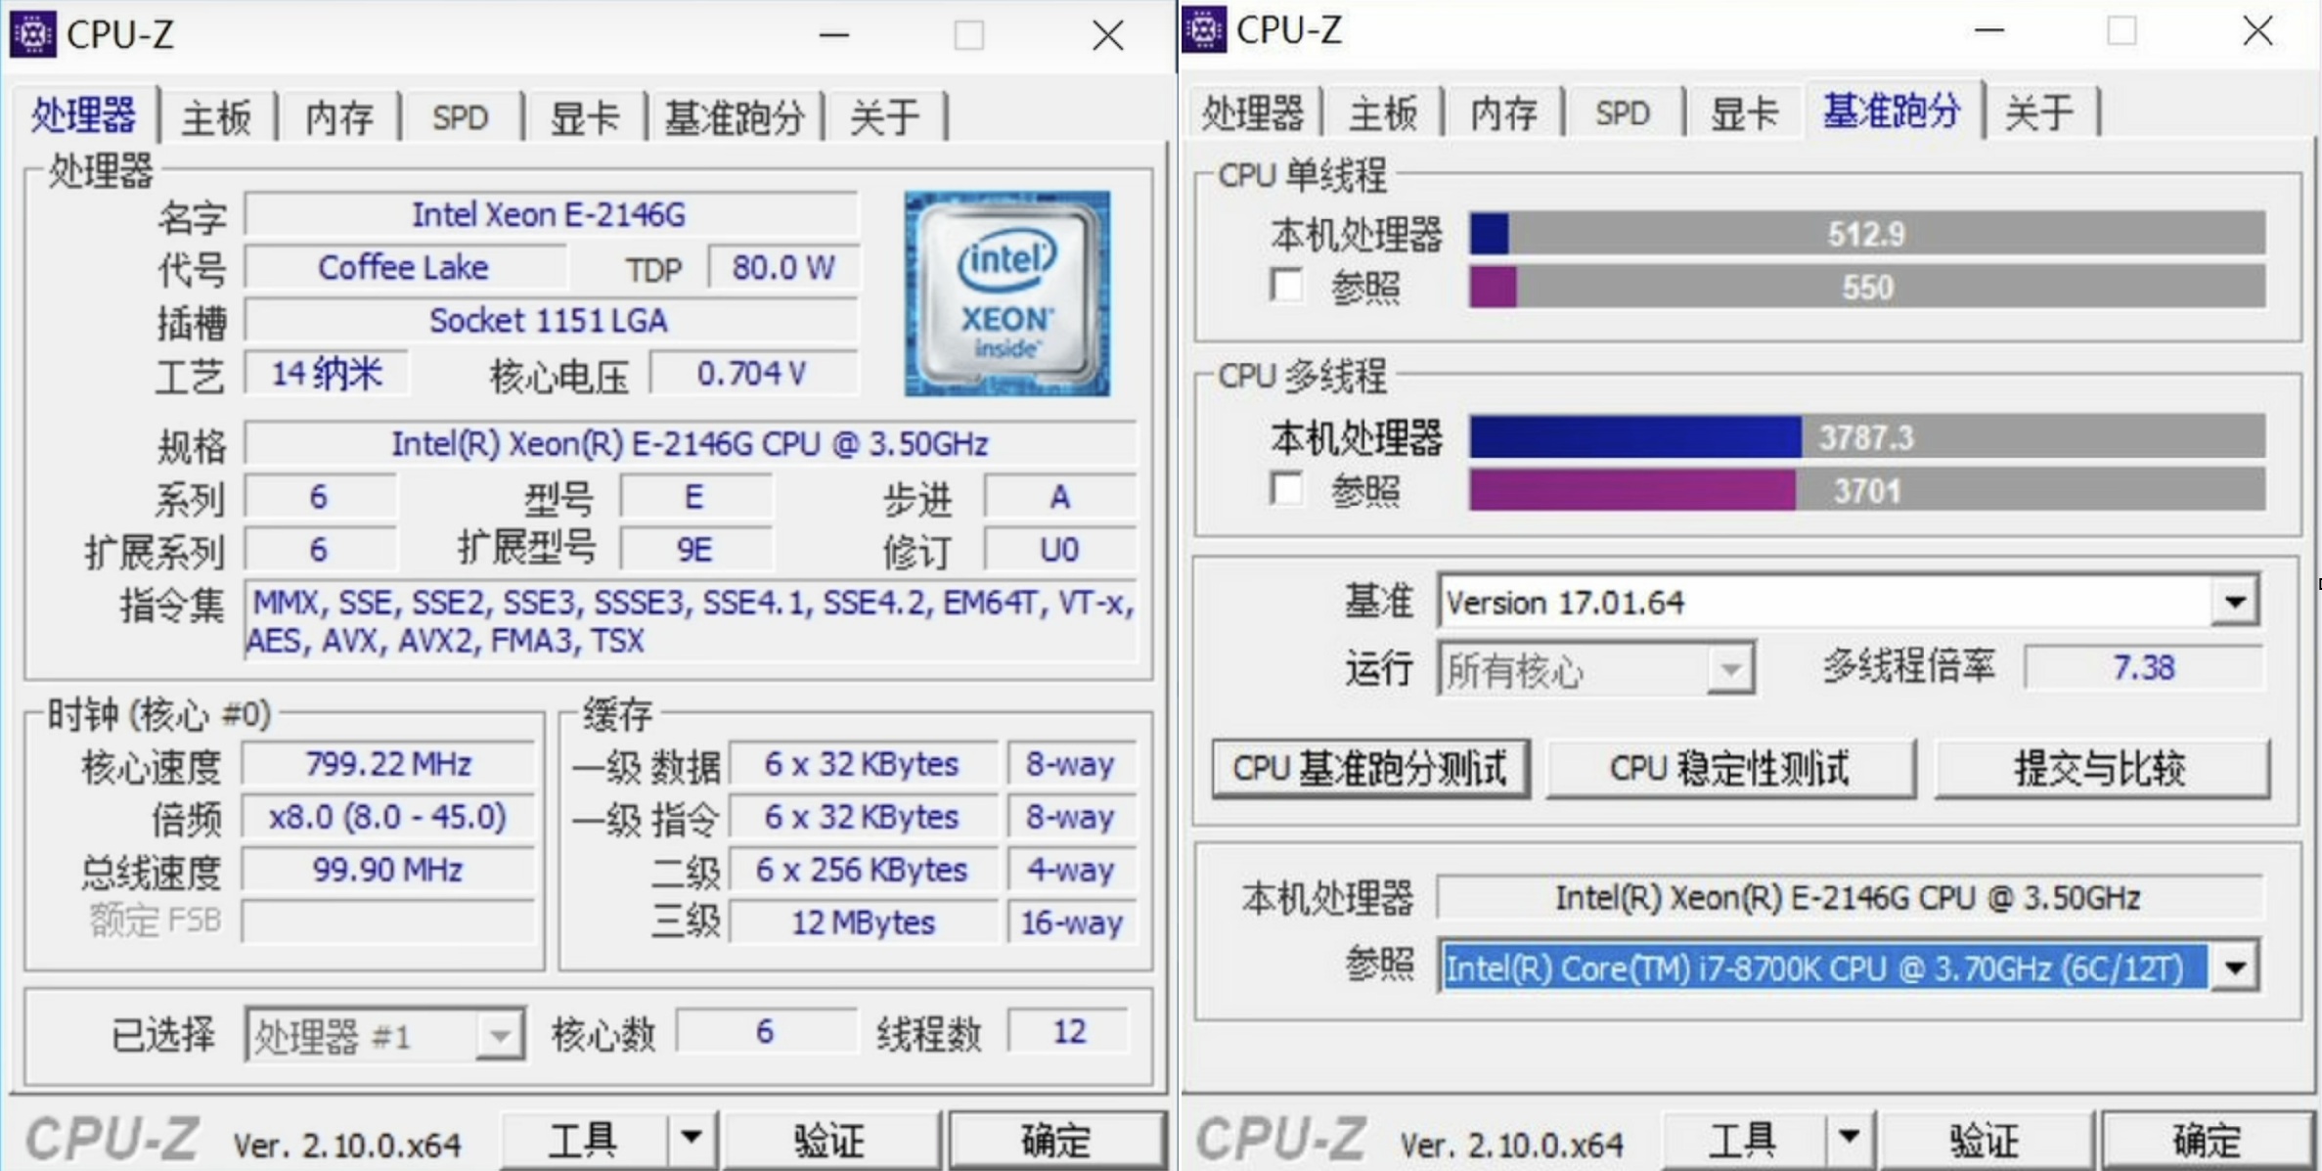Click the Coffee Lake codename value
This screenshot has width=2322, height=1171.
[x=403, y=267]
